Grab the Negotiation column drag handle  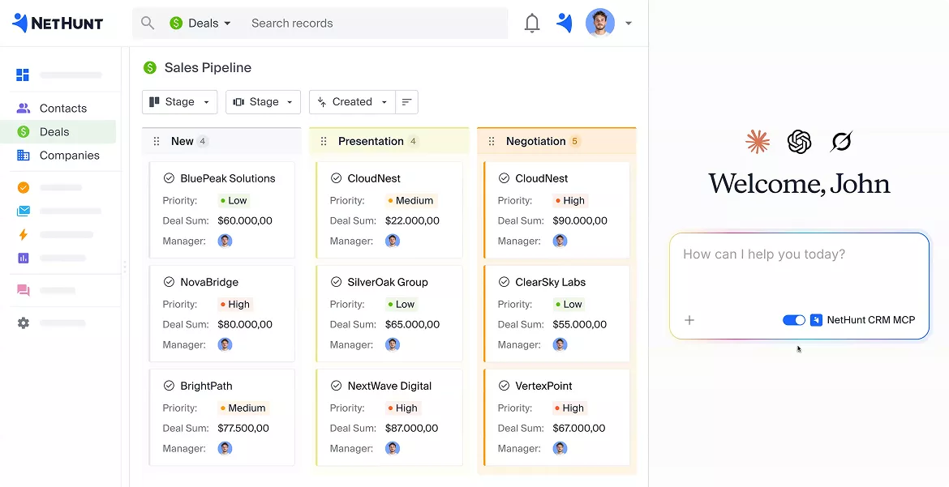point(492,141)
